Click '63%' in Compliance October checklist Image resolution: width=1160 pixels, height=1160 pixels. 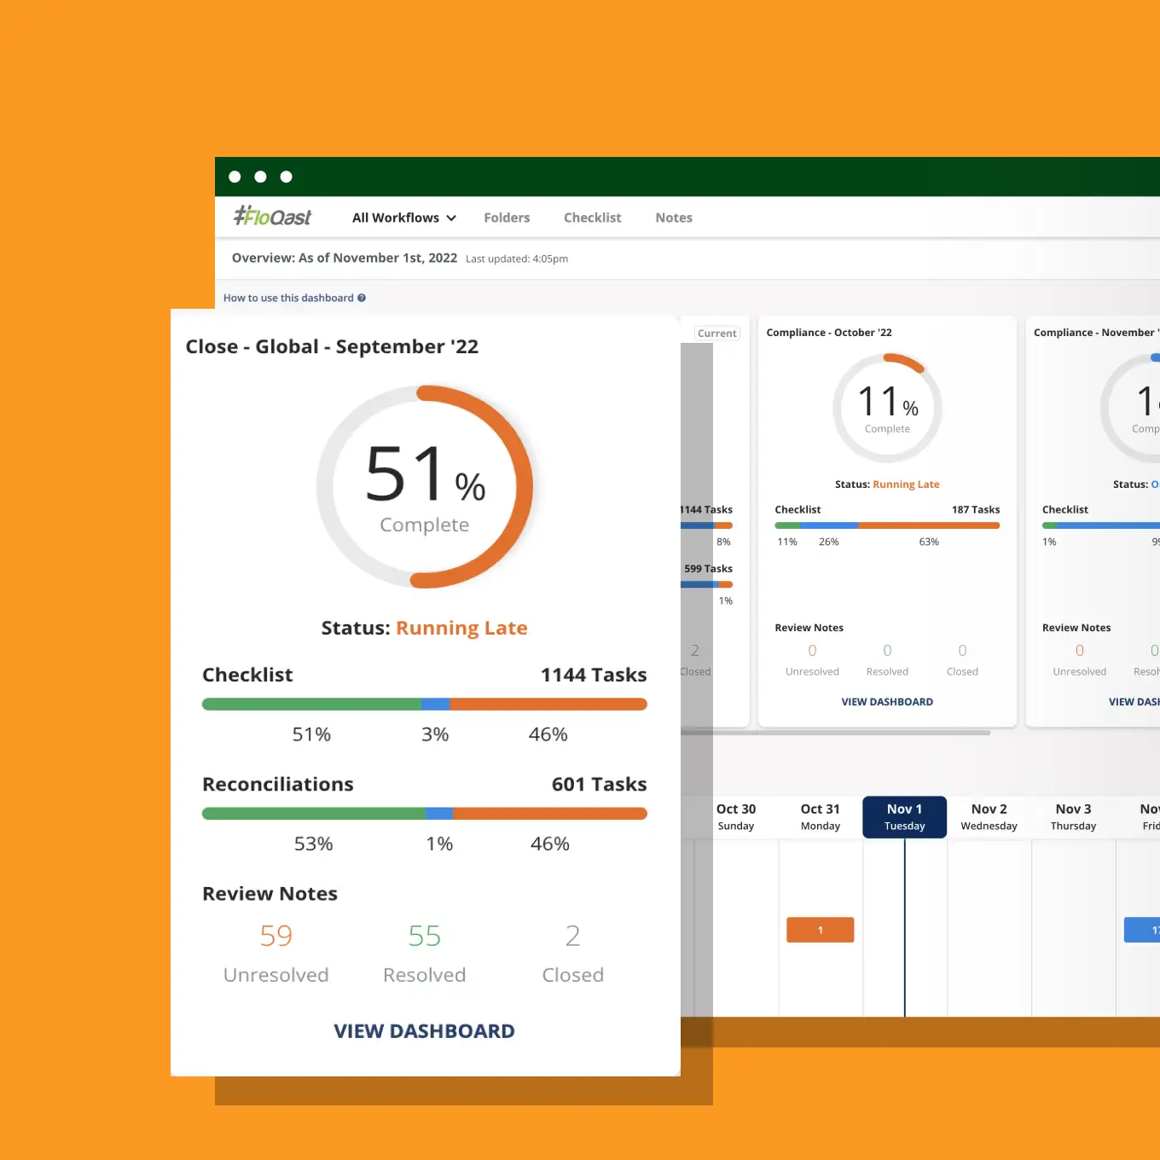(x=929, y=542)
